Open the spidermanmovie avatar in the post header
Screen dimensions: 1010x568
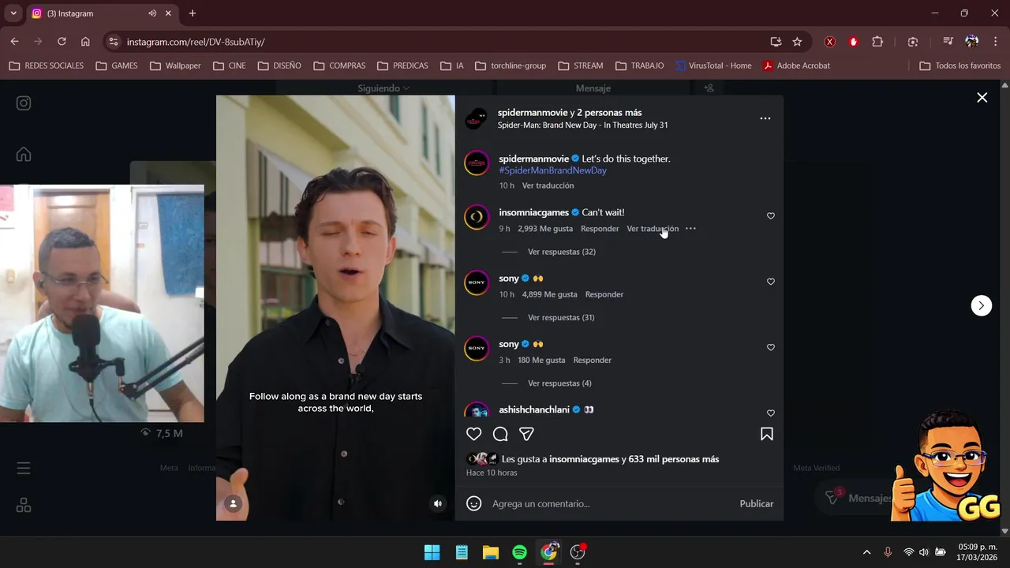[476, 118]
